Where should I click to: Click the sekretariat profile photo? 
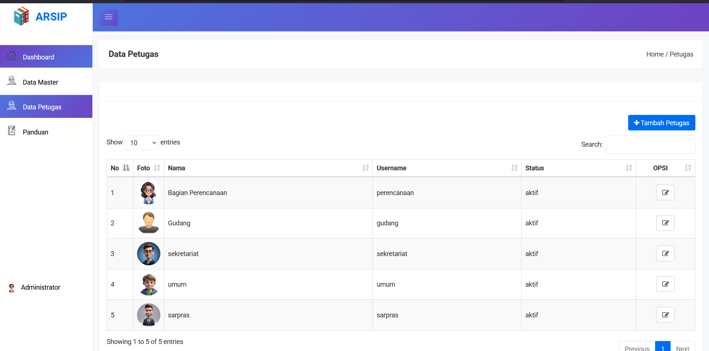point(149,253)
